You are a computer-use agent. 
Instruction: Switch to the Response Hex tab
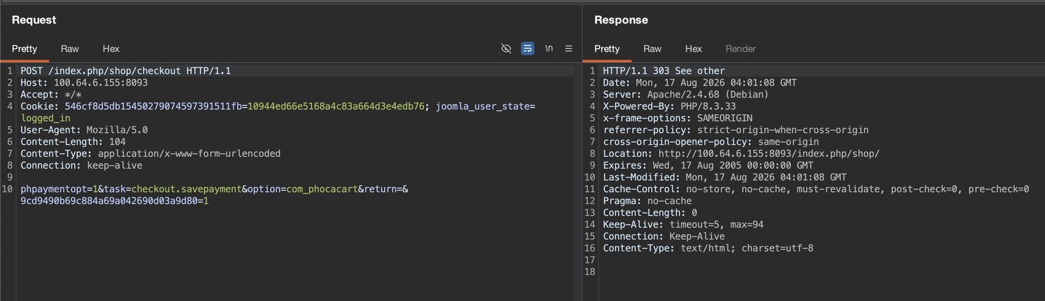(694, 49)
